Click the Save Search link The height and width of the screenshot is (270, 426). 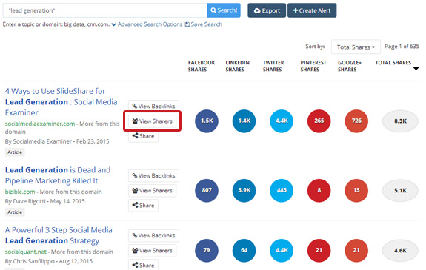204,24
